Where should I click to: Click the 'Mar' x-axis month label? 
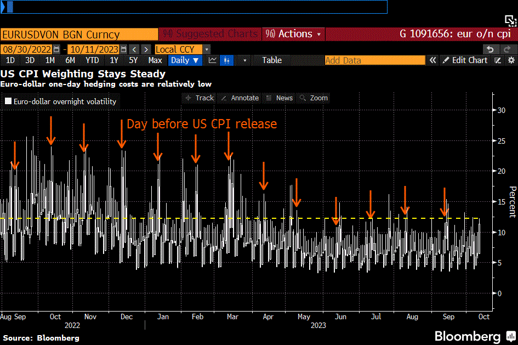pos(232,316)
